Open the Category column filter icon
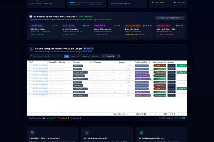 pyautogui.click(x=86, y=62)
